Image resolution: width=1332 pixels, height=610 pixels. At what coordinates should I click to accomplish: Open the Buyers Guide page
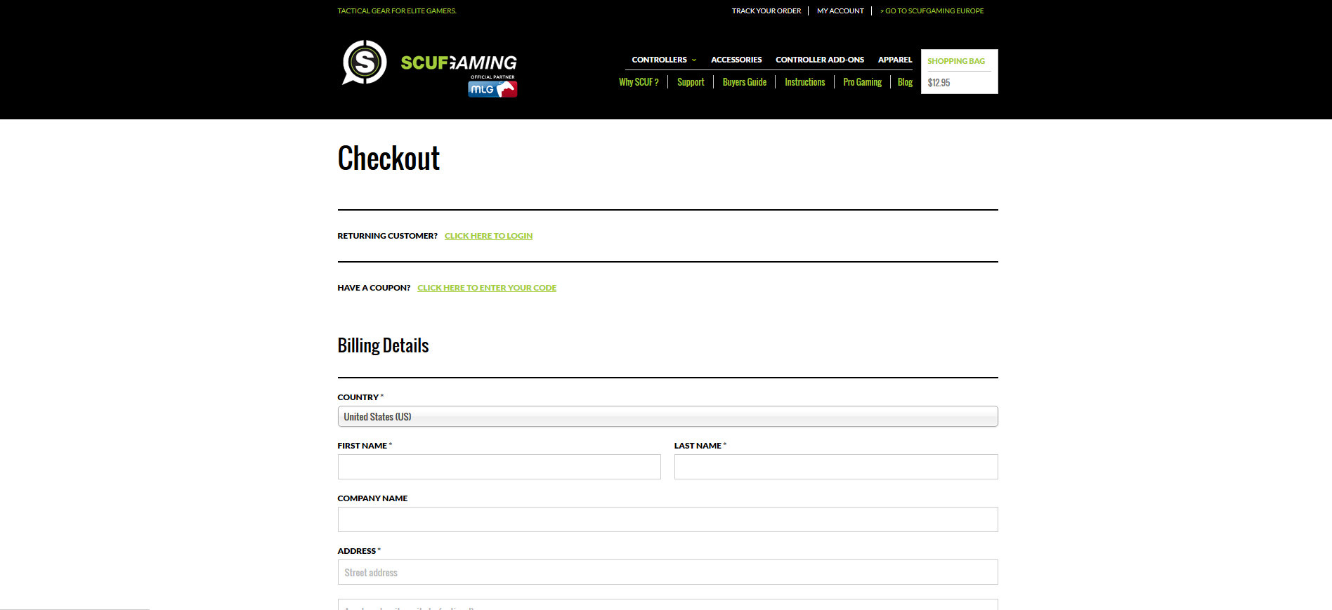click(x=744, y=82)
